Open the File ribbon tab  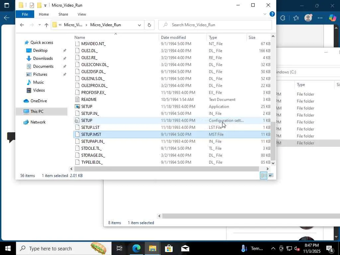pyautogui.click(x=25, y=14)
